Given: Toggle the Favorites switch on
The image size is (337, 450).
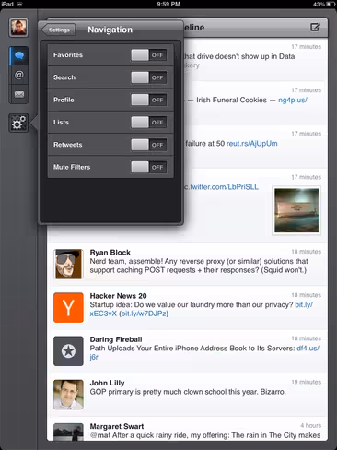Looking at the screenshot, I should click(x=149, y=55).
